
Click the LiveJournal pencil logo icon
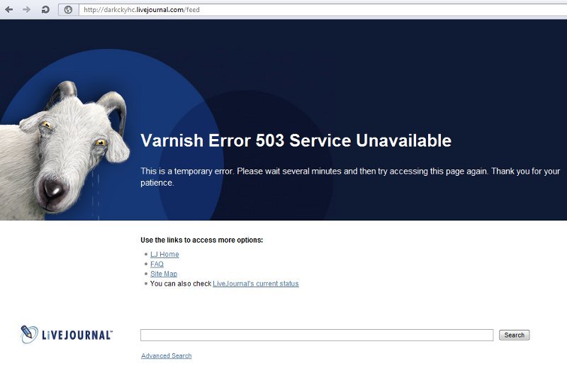click(29, 334)
